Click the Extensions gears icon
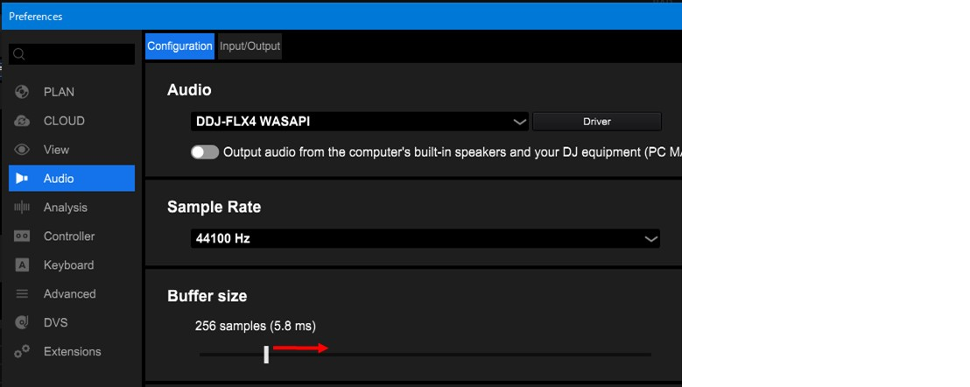 pyautogui.click(x=23, y=352)
